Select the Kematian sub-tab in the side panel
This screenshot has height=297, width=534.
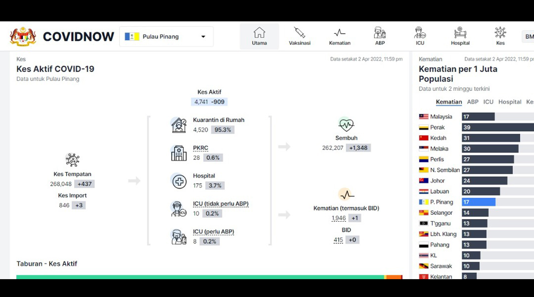(x=449, y=101)
